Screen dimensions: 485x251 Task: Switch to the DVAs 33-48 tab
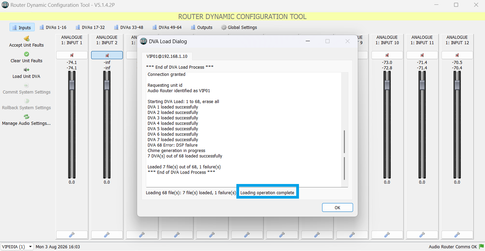point(128,28)
